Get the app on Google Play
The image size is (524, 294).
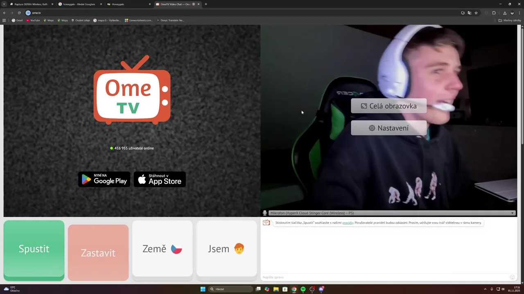[104, 179]
